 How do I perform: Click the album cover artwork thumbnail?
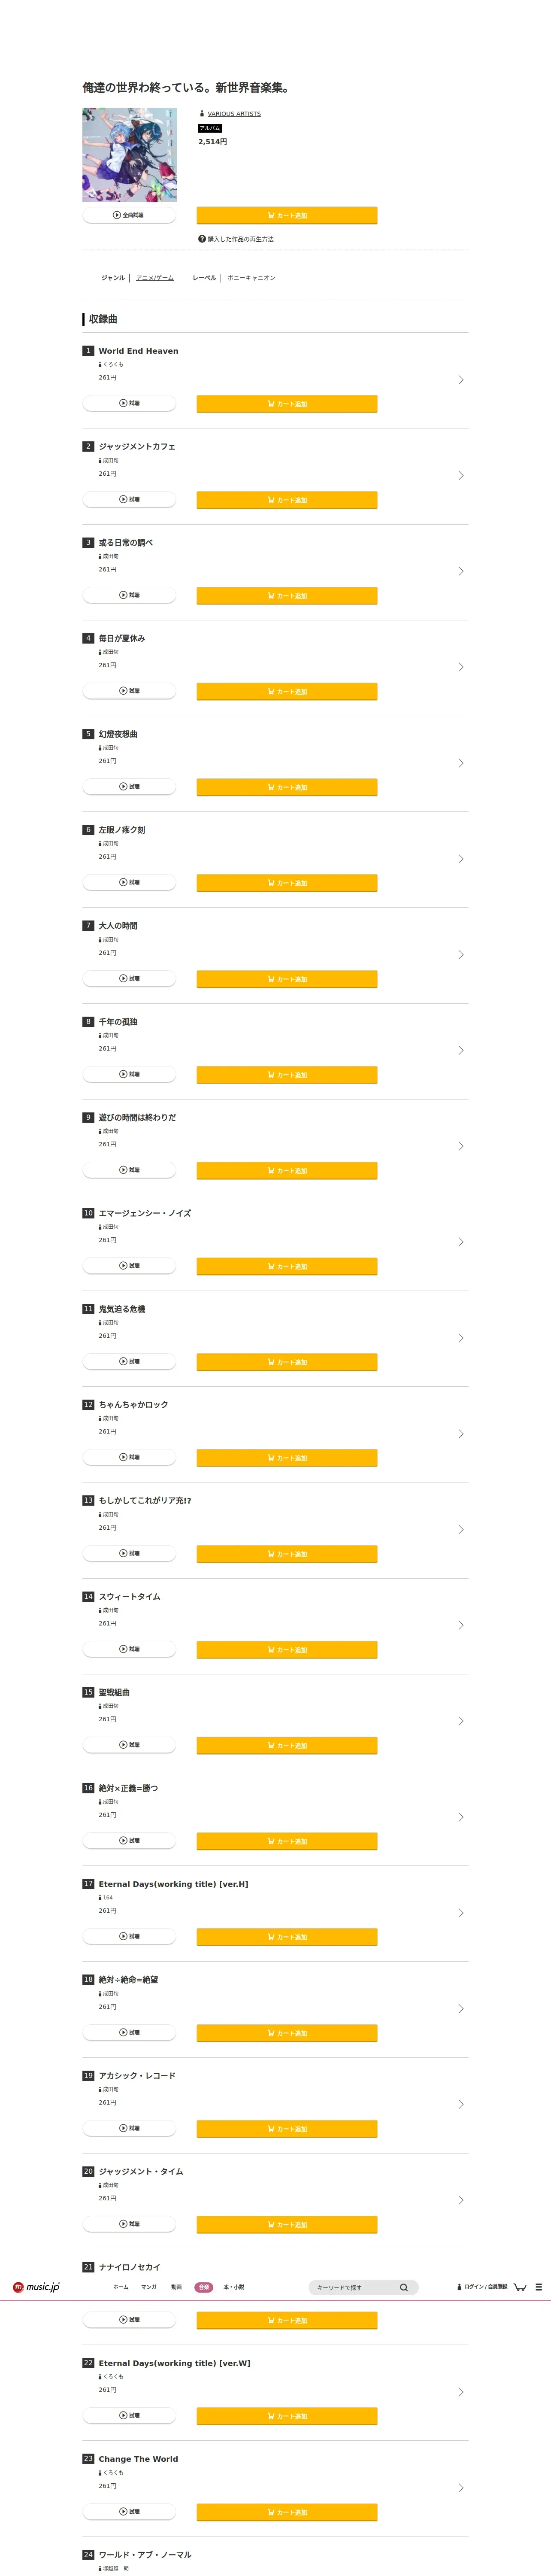129,155
